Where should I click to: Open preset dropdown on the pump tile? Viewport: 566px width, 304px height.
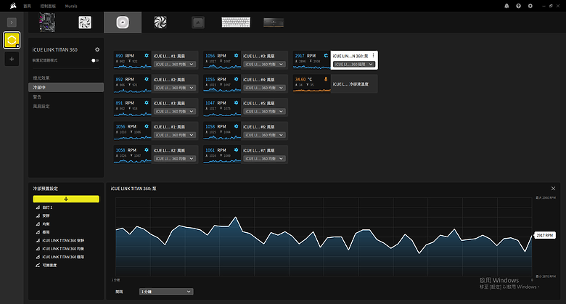tap(353, 64)
